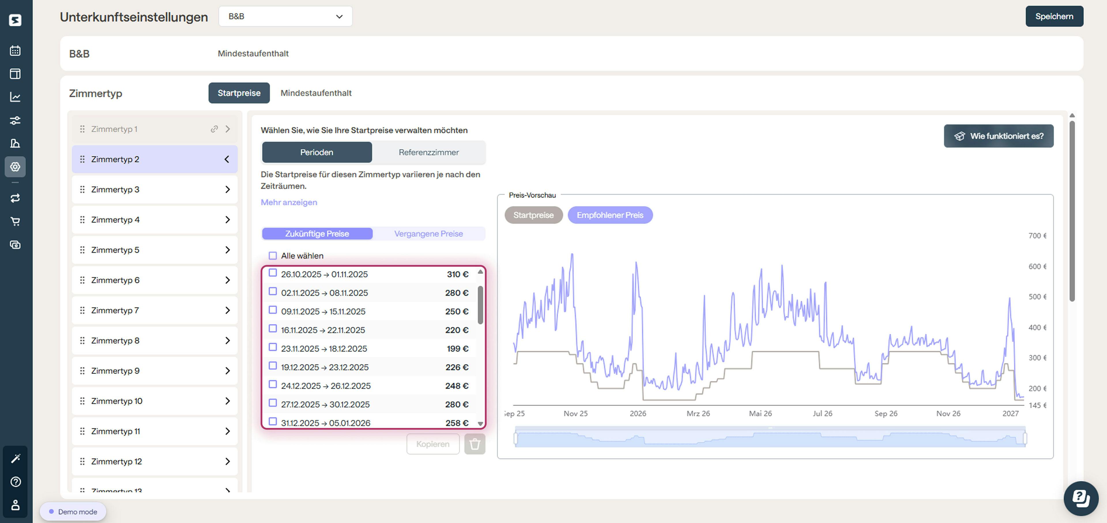Grab the drag handle of Zimmertyp 3
This screenshot has height=523, width=1107.
tap(82, 190)
